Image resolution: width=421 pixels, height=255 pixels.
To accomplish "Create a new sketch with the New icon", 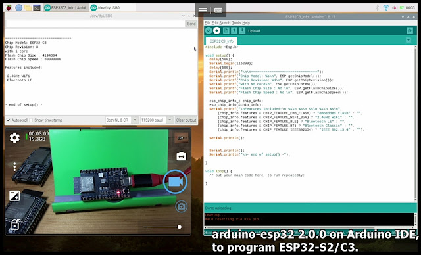I will coord(226,31).
